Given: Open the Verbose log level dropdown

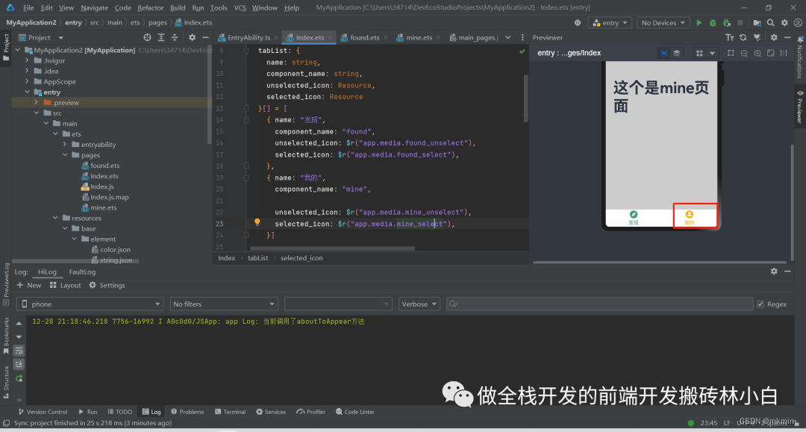Looking at the screenshot, I should click(419, 304).
